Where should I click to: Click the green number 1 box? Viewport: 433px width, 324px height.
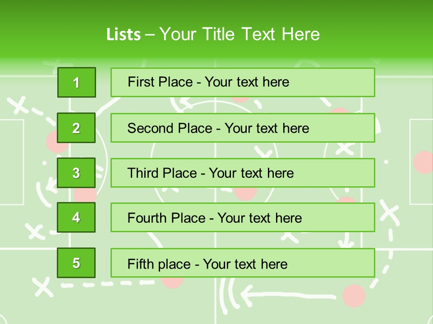(77, 82)
